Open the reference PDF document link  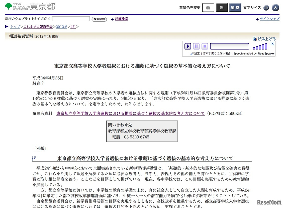[130, 113]
